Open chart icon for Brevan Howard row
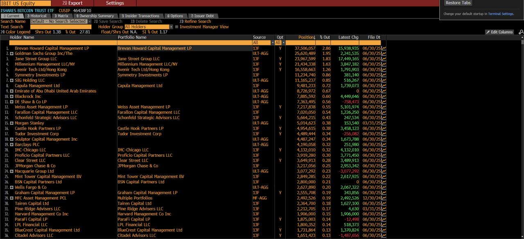Viewport: 524px width, 239px height. coord(384,48)
